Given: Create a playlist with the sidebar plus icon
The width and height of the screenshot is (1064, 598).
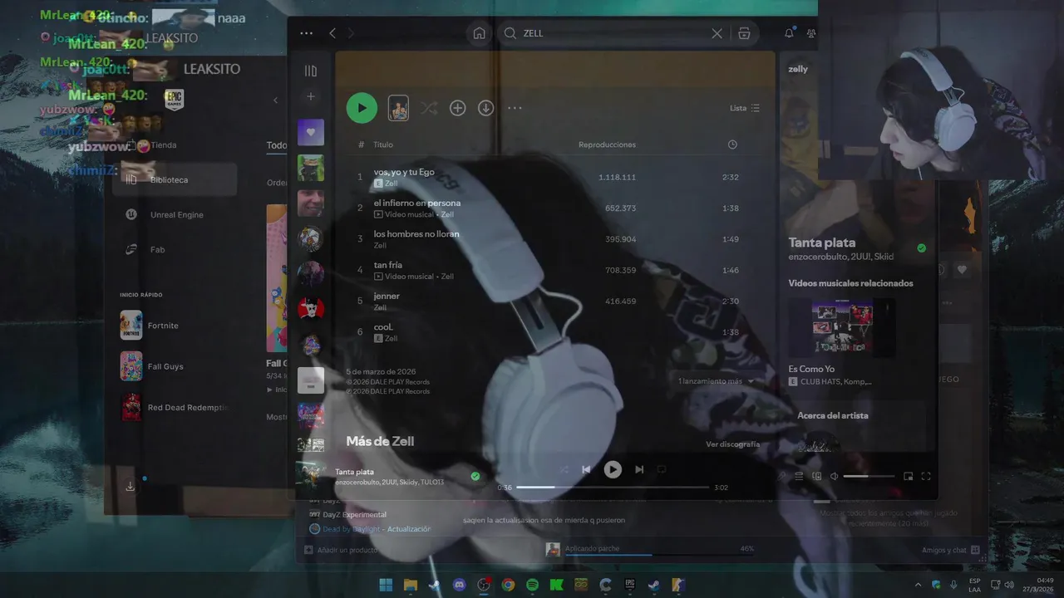Looking at the screenshot, I should [x=311, y=96].
